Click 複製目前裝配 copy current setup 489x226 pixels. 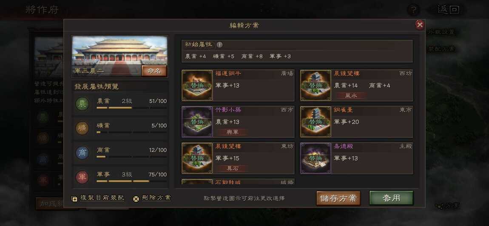98,198
